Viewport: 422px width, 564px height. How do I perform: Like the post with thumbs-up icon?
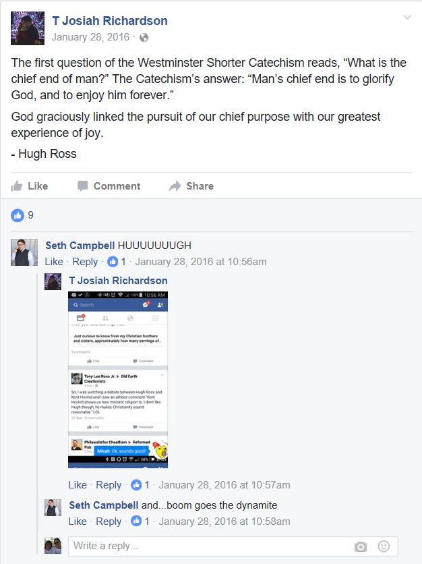pos(29,186)
